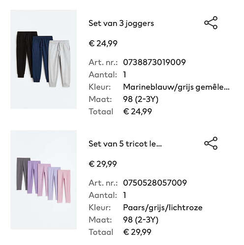The height and width of the screenshot is (245, 244).
Task: Open the tricot leggings product thumbnail
Action: 43,180
